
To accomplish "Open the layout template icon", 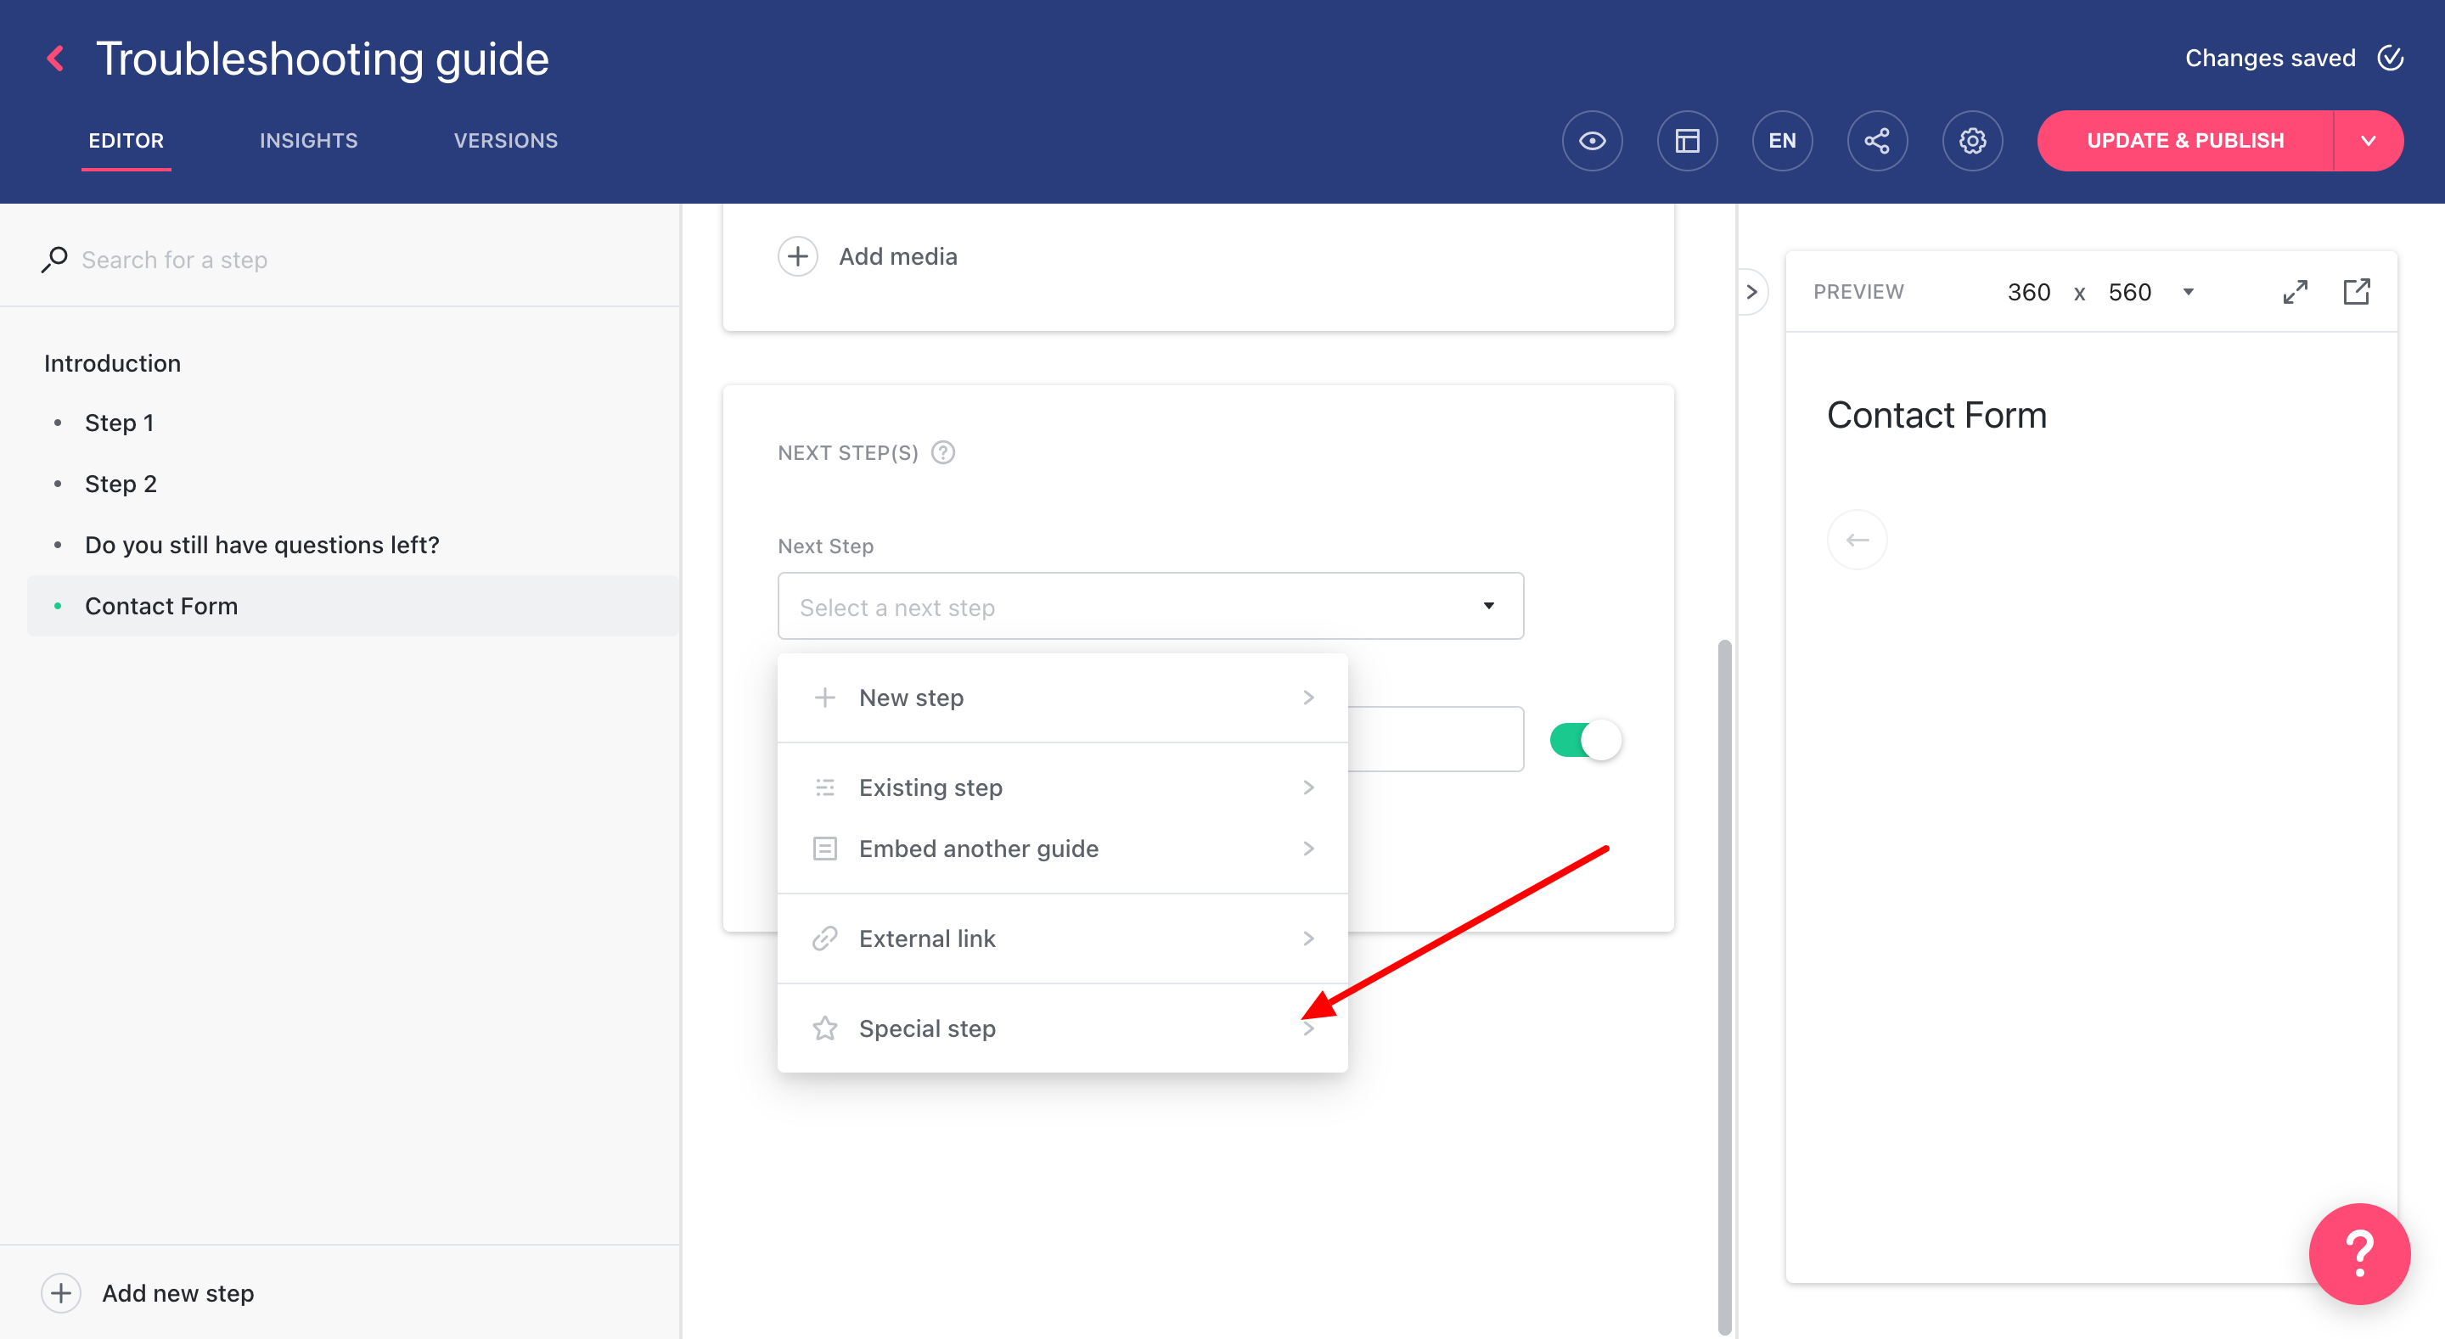I will click(1687, 141).
